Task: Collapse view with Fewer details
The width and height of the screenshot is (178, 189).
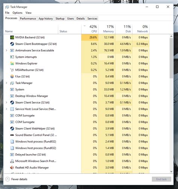Action: tap(16, 179)
